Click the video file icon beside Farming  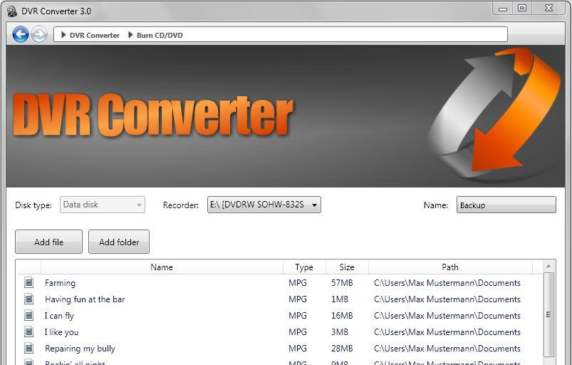(28, 282)
